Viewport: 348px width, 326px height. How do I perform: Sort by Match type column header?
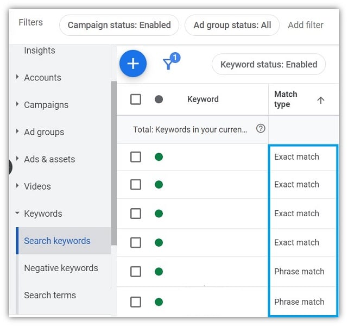(286, 99)
